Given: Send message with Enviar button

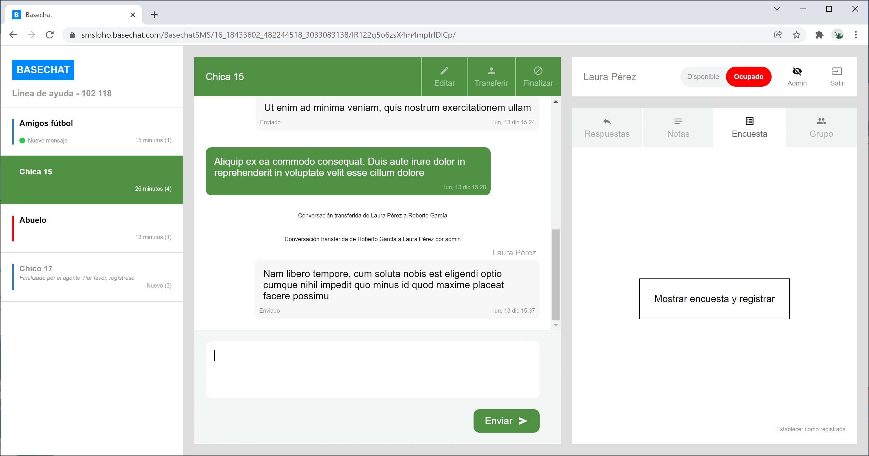Looking at the screenshot, I should point(506,421).
